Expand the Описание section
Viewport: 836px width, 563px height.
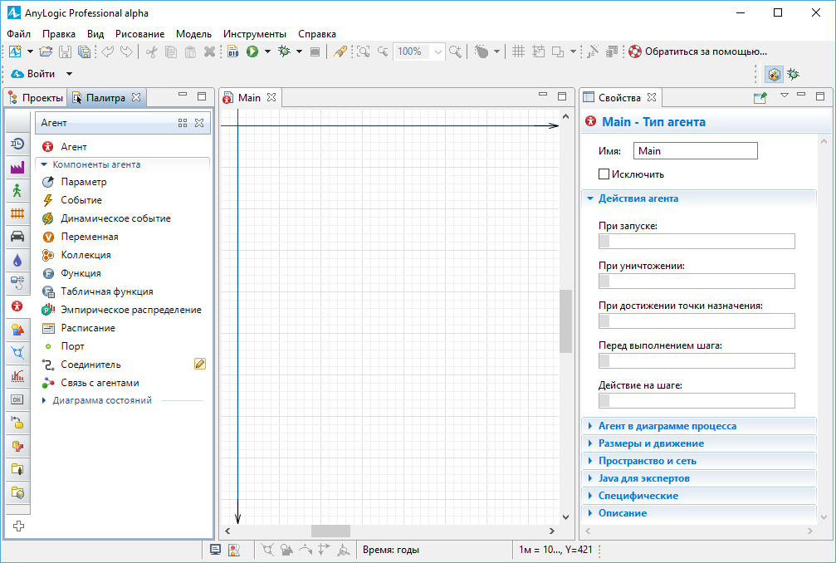pos(590,513)
